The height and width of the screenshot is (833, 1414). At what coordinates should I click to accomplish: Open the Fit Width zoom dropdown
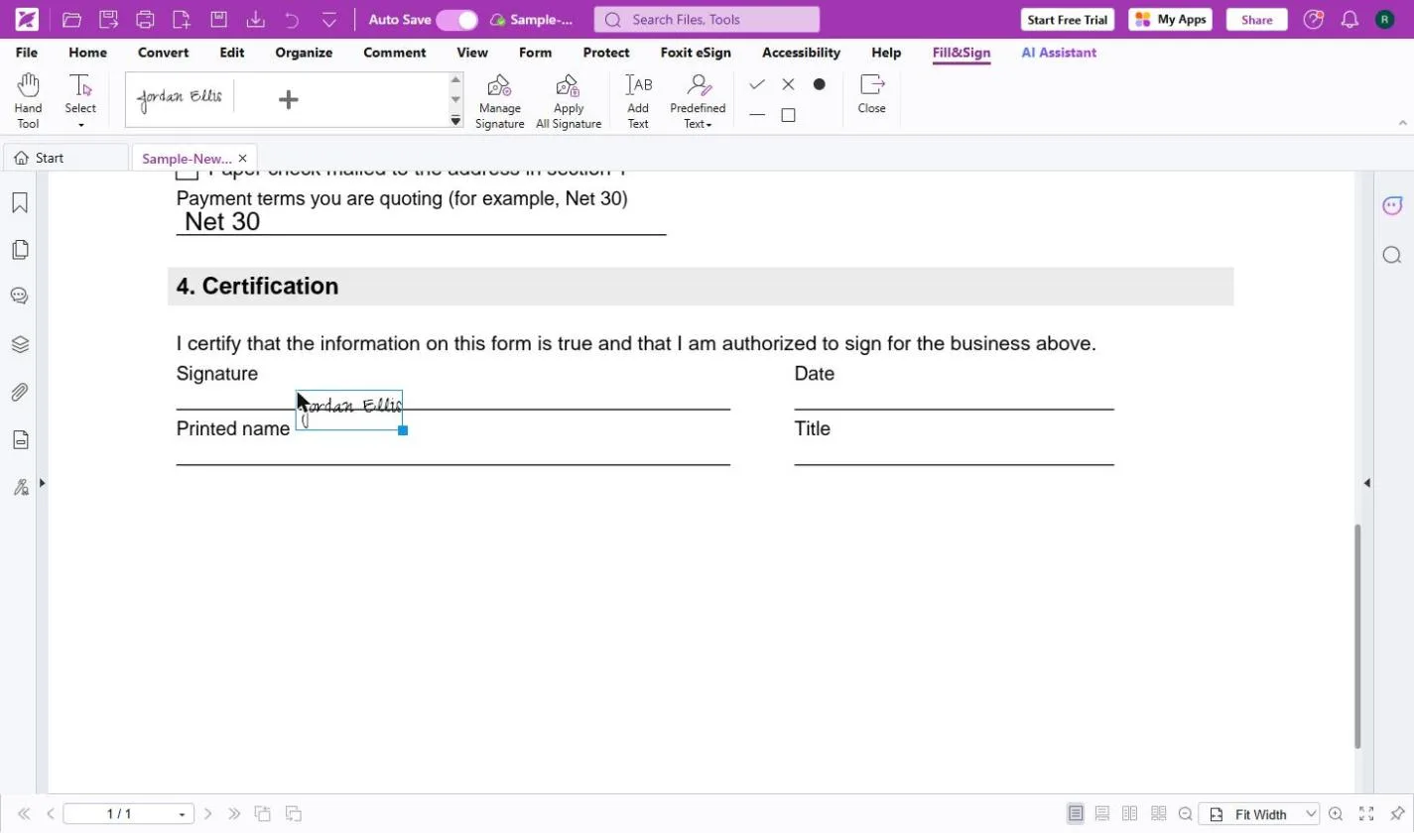pyautogui.click(x=1310, y=814)
